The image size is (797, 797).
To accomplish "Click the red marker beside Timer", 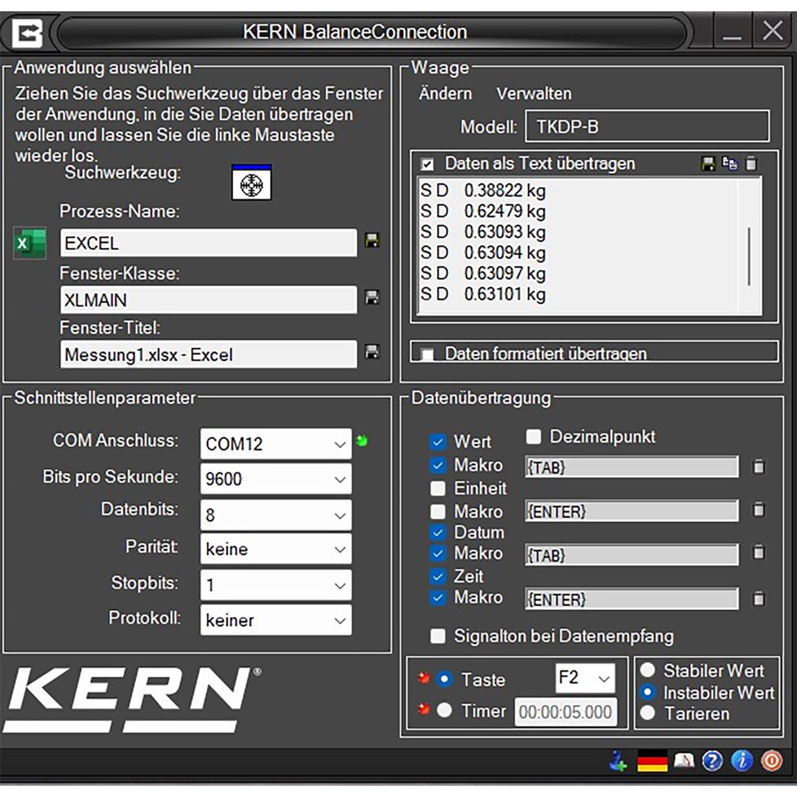I will [423, 709].
